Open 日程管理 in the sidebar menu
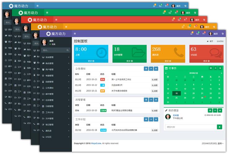The height and width of the screenshot is (154, 228). pos(56,106)
